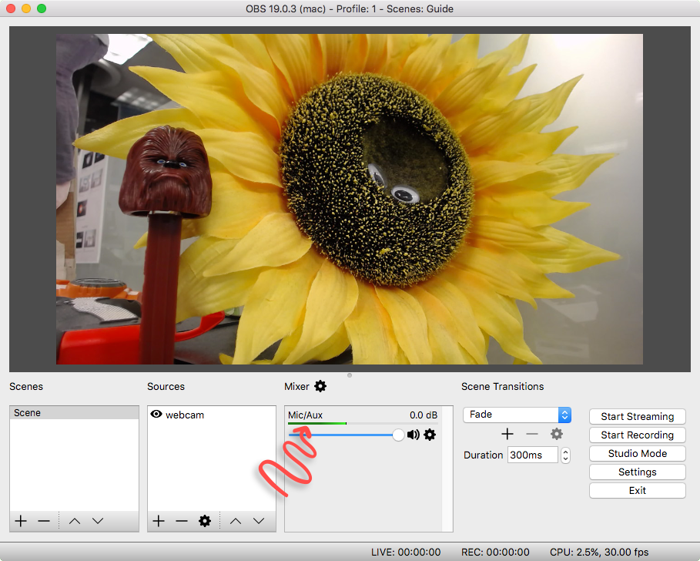Remove selected scene with minus icon
Image resolution: width=700 pixels, height=561 pixels.
pos(44,521)
